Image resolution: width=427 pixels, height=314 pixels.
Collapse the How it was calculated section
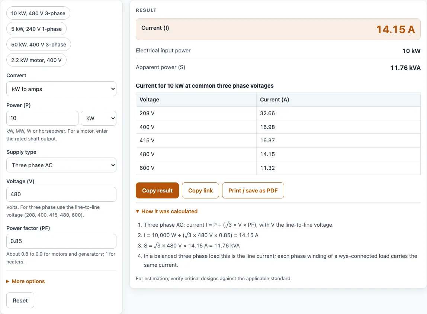coord(167,211)
